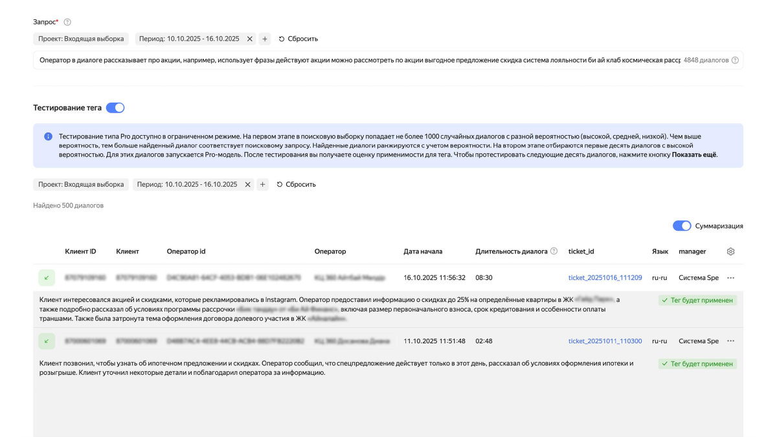Click the Оператор column header
777x437 pixels.
click(330, 251)
